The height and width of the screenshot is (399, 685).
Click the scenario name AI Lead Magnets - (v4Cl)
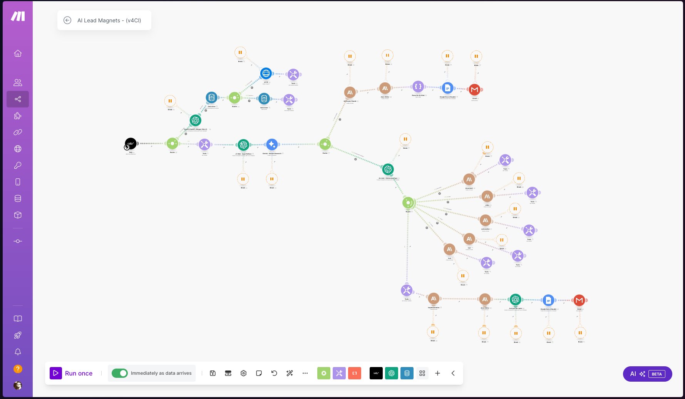pyautogui.click(x=109, y=20)
